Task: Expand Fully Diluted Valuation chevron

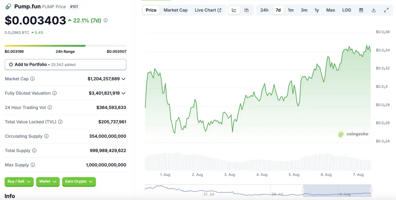Action: (124, 93)
